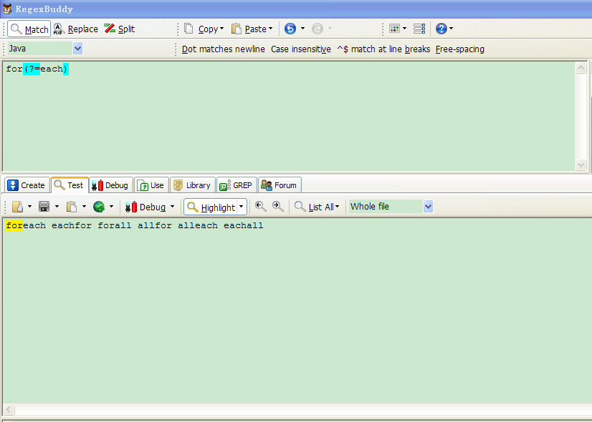Click regex editor scrollbar down arrow
The image size is (592, 422).
click(x=581, y=165)
